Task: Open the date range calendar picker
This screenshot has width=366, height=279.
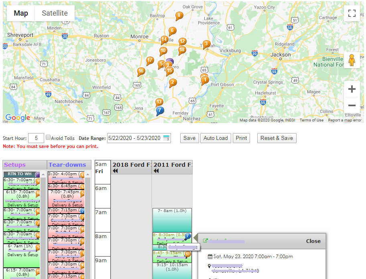Action: [167, 138]
